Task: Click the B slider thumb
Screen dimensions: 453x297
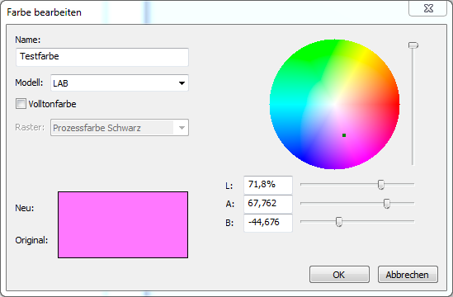Action: click(339, 222)
